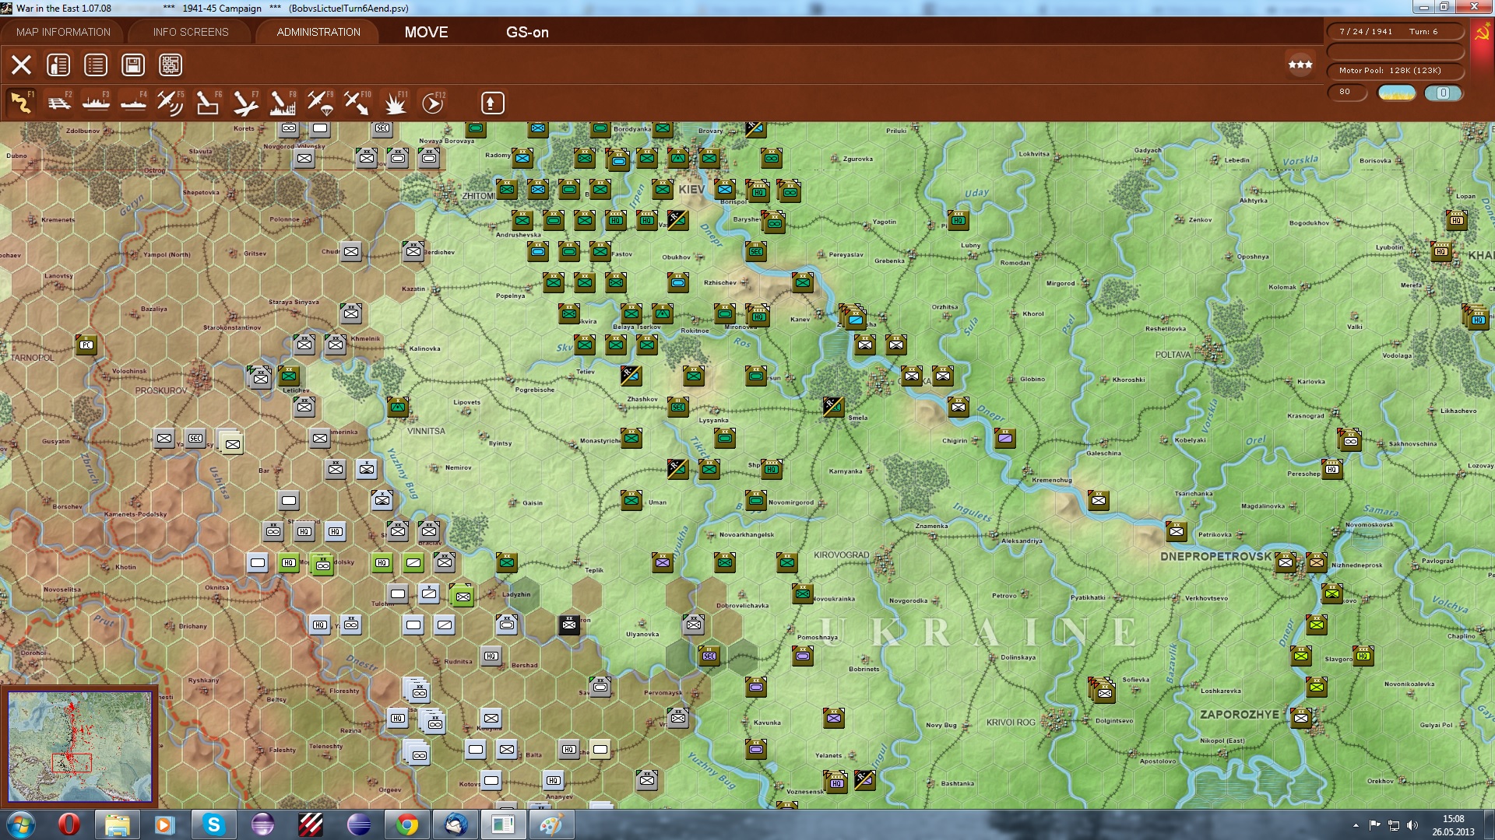Click the Znamenka town label

tap(932, 526)
